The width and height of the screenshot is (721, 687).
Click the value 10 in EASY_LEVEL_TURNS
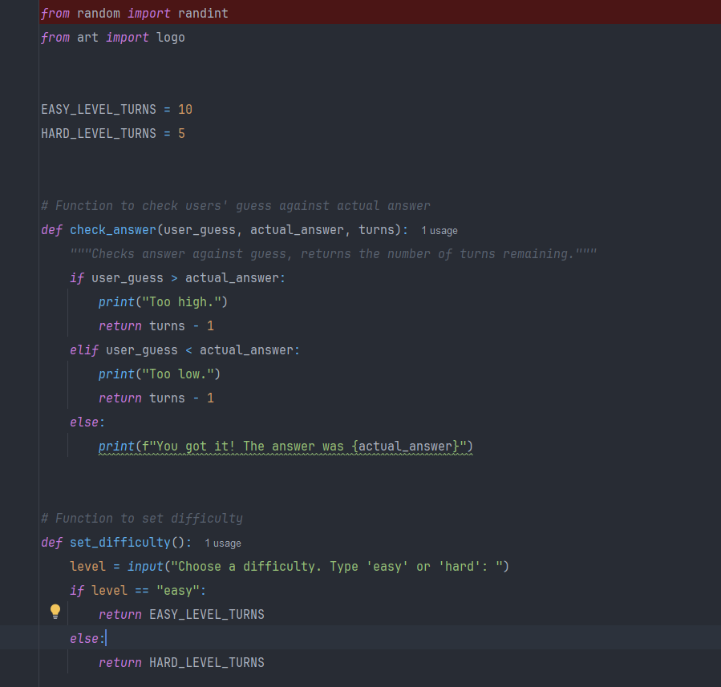click(185, 109)
